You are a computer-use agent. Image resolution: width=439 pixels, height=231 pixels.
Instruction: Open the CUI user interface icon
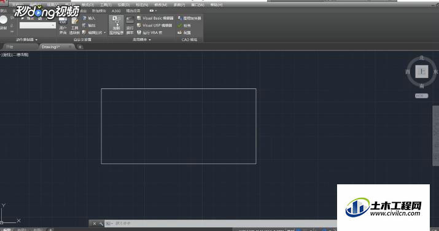[63, 26]
